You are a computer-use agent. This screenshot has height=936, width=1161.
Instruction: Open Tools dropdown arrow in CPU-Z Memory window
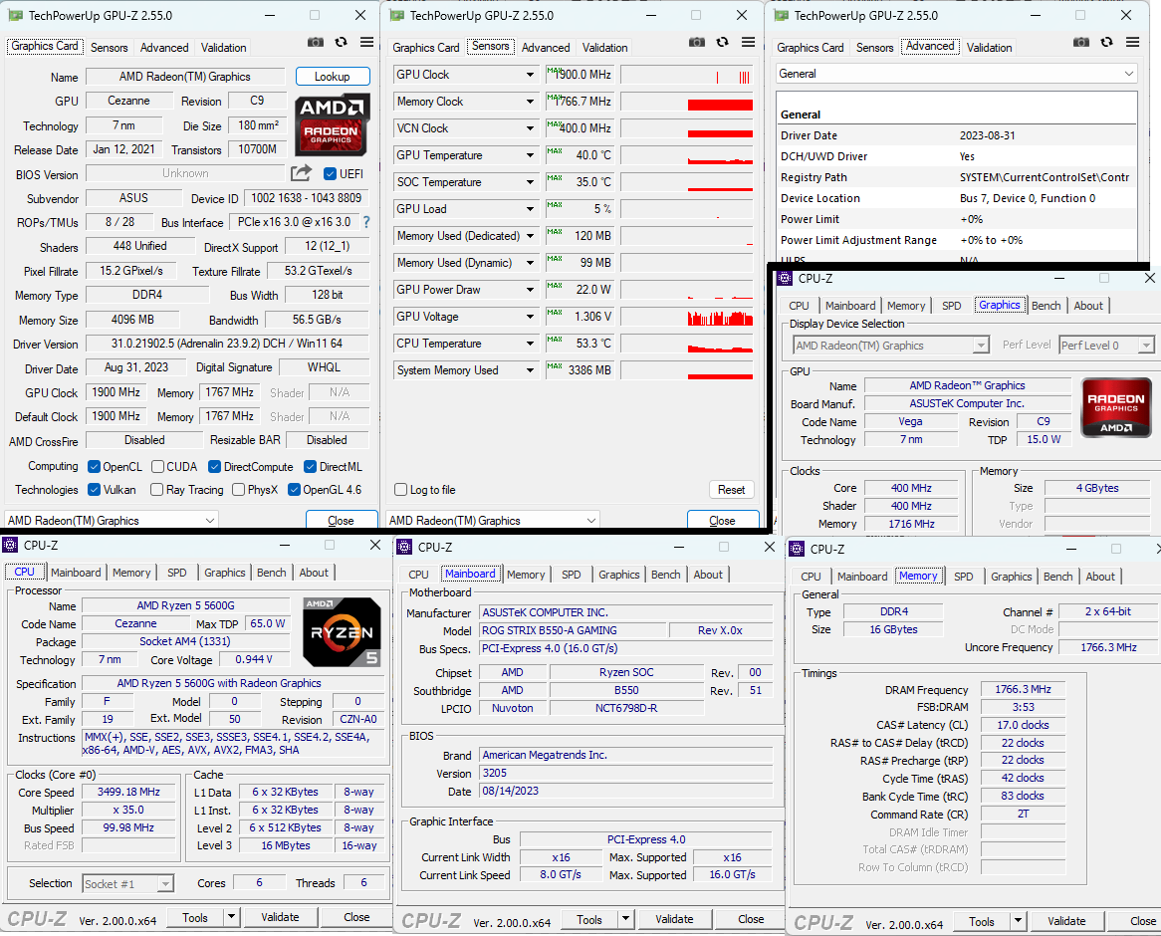pos(1018,921)
